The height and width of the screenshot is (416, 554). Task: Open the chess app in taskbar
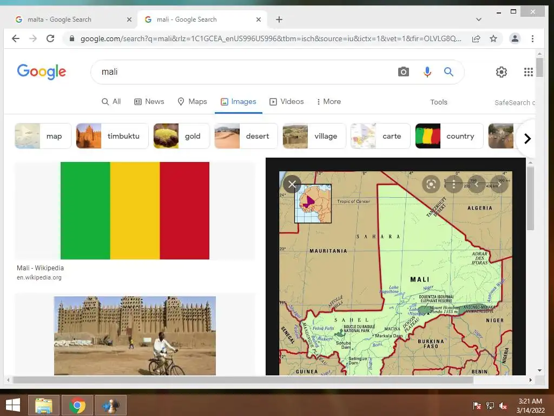[111, 405]
